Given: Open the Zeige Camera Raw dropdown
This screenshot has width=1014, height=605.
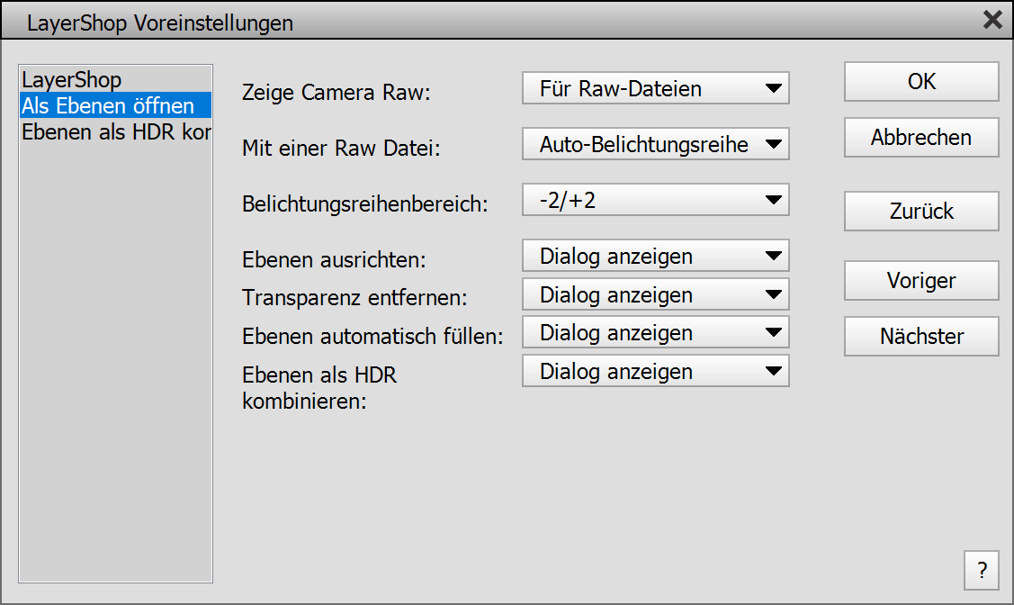Looking at the screenshot, I should pyautogui.click(x=655, y=89).
